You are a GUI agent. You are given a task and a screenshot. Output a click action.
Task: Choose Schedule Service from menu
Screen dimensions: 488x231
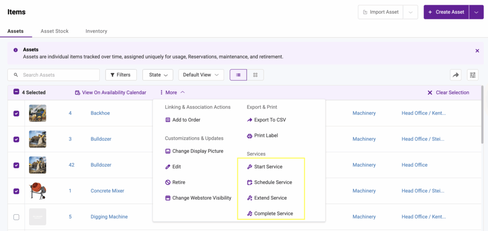[273, 182]
